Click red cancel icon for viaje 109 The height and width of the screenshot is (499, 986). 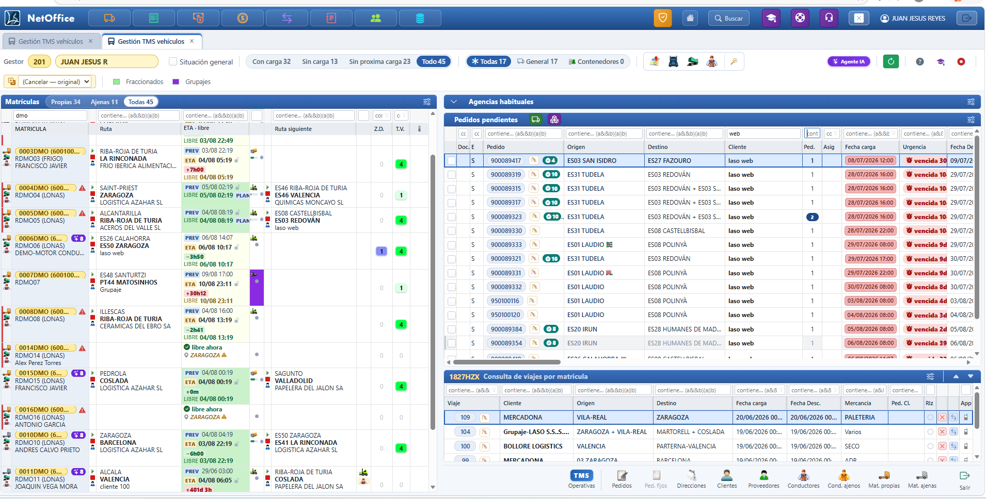[942, 418]
